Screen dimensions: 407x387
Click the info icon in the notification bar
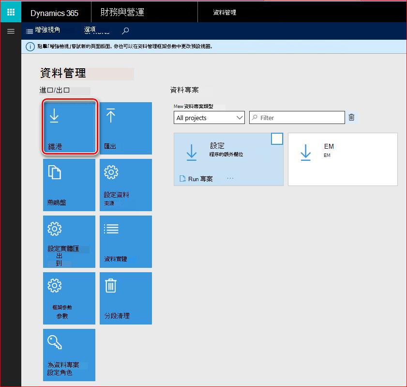(30, 47)
